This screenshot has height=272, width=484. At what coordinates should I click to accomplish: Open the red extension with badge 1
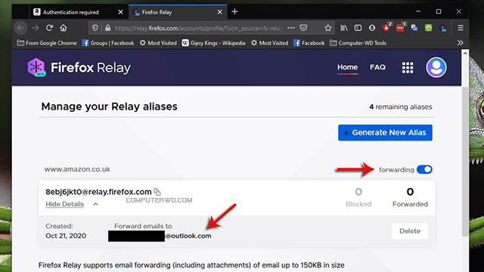401,27
